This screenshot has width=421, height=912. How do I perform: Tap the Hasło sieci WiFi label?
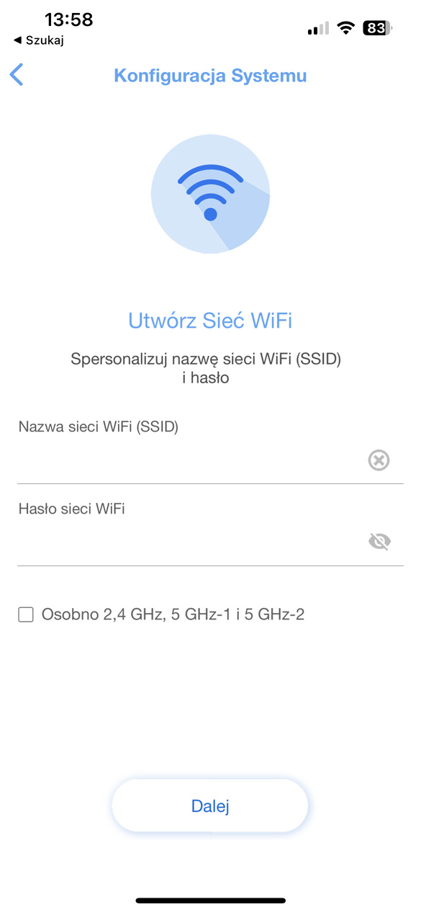coord(72,509)
